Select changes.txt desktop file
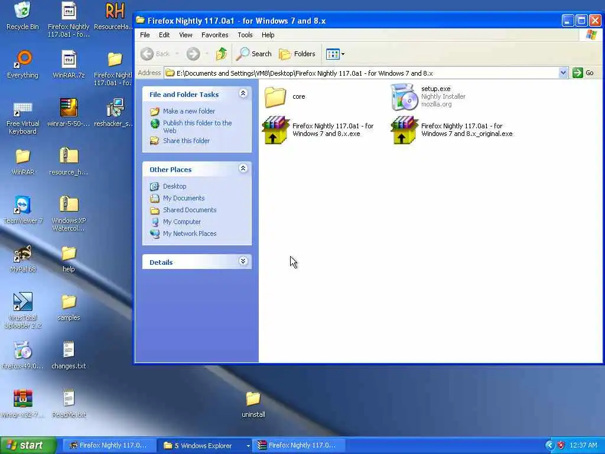This screenshot has height=454, width=605. (x=69, y=355)
